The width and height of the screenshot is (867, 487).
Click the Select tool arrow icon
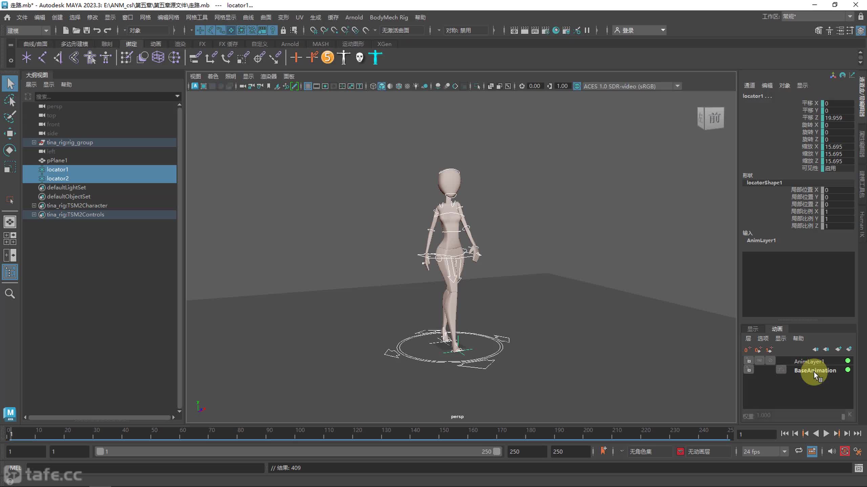click(x=10, y=84)
